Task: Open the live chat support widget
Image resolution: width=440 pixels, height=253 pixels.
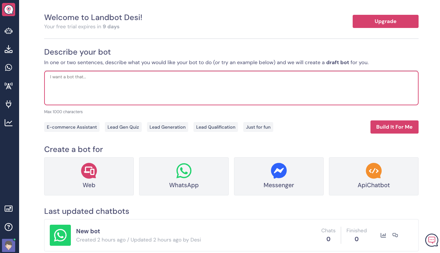Action: pyautogui.click(x=432, y=240)
